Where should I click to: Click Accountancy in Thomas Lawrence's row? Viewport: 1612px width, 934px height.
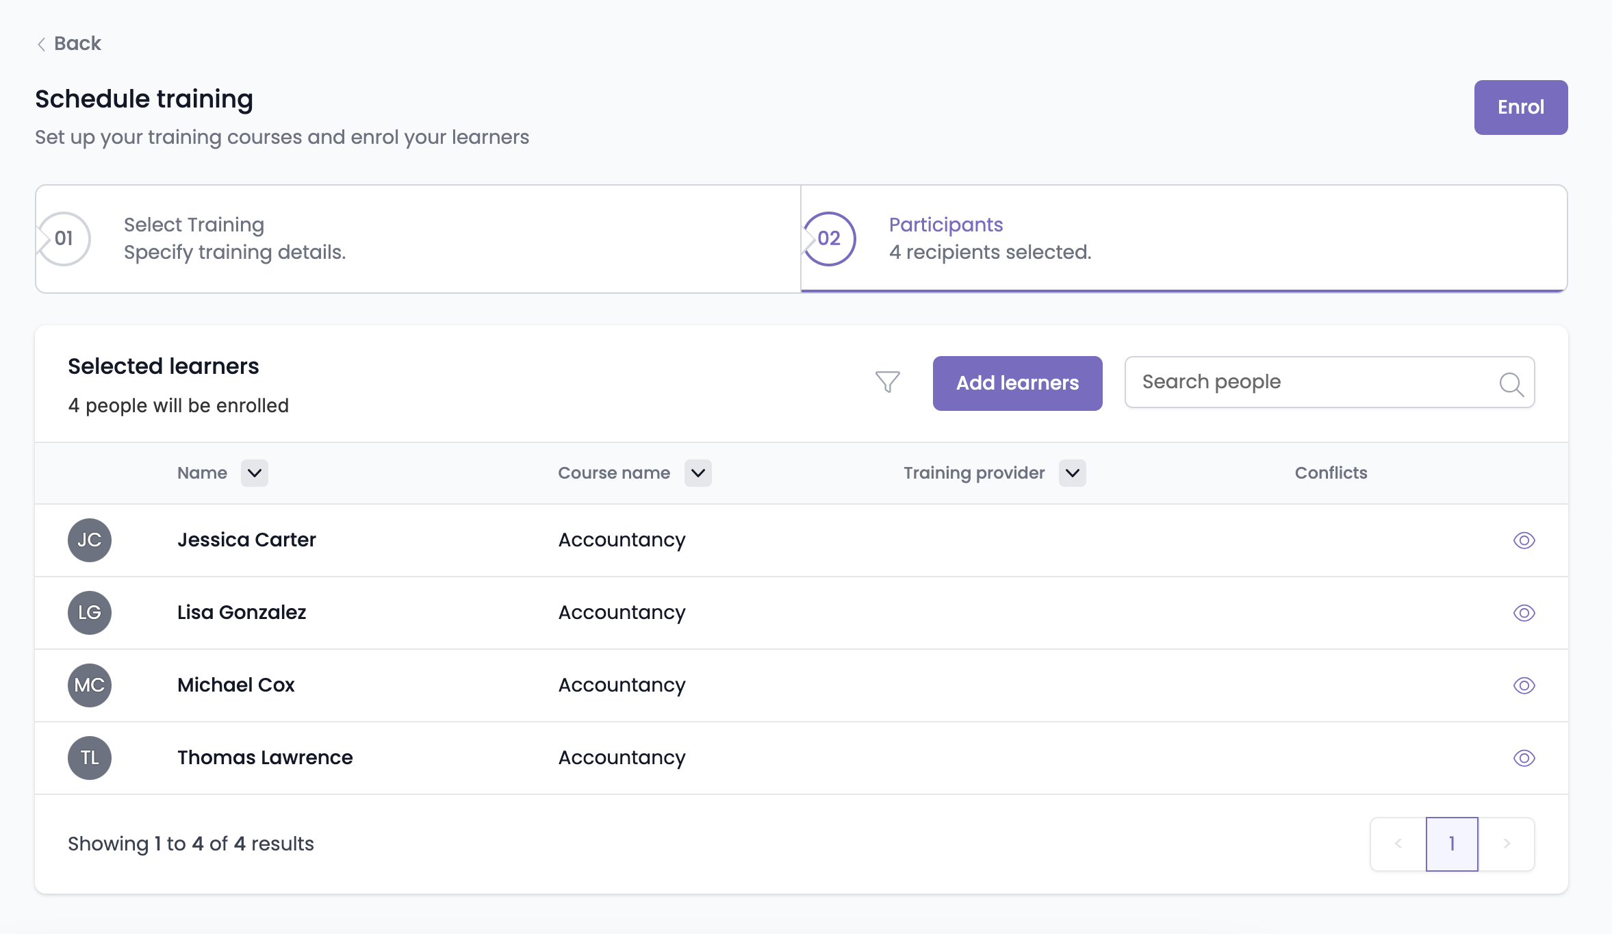coord(622,758)
